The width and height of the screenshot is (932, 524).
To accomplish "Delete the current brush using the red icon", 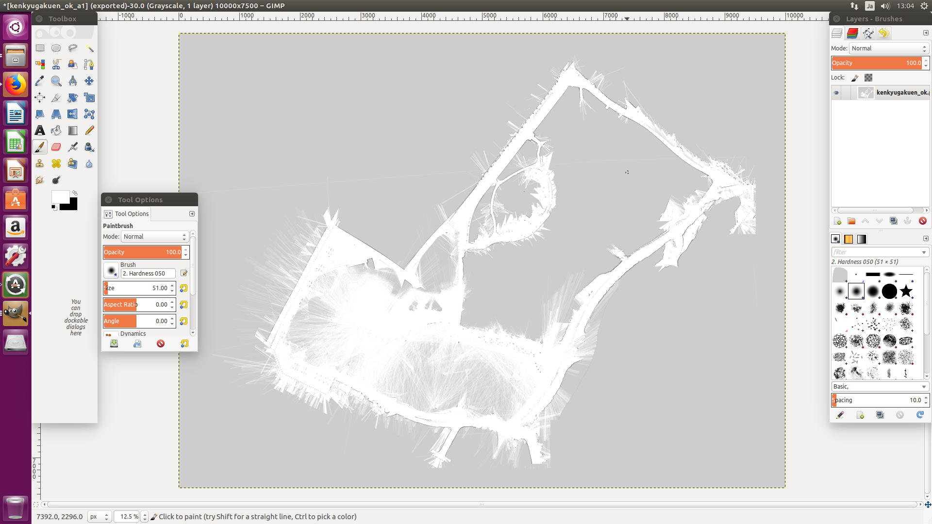I will click(901, 415).
